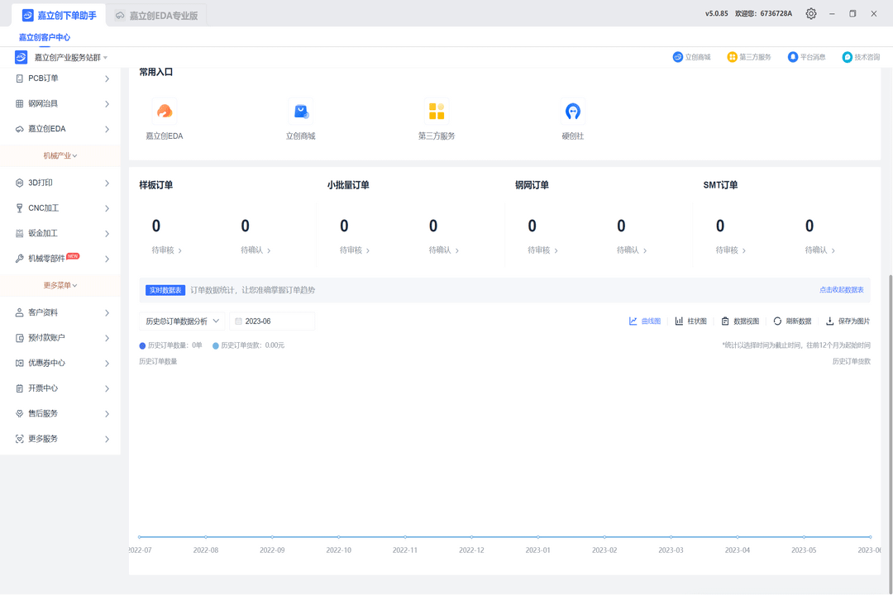Open the 嘉立创EDA shortcut icon

[x=164, y=111]
